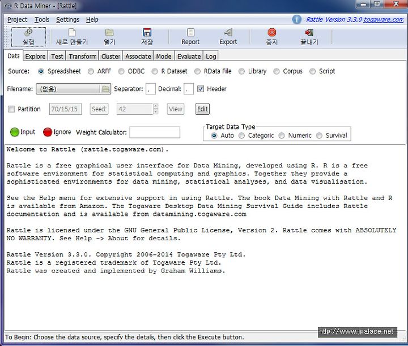Click the Save (저장) floppy icon
The height and width of the screenshot is (346, 408).
tap(147, 33)
